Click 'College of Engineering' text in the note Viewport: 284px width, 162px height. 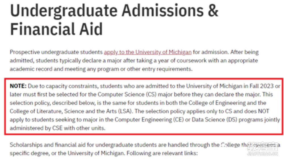click(217, 103)
